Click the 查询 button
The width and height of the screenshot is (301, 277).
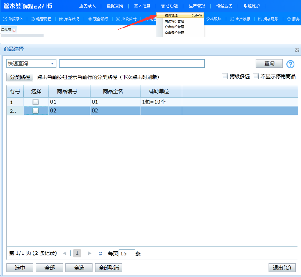[x=269, y=63]
